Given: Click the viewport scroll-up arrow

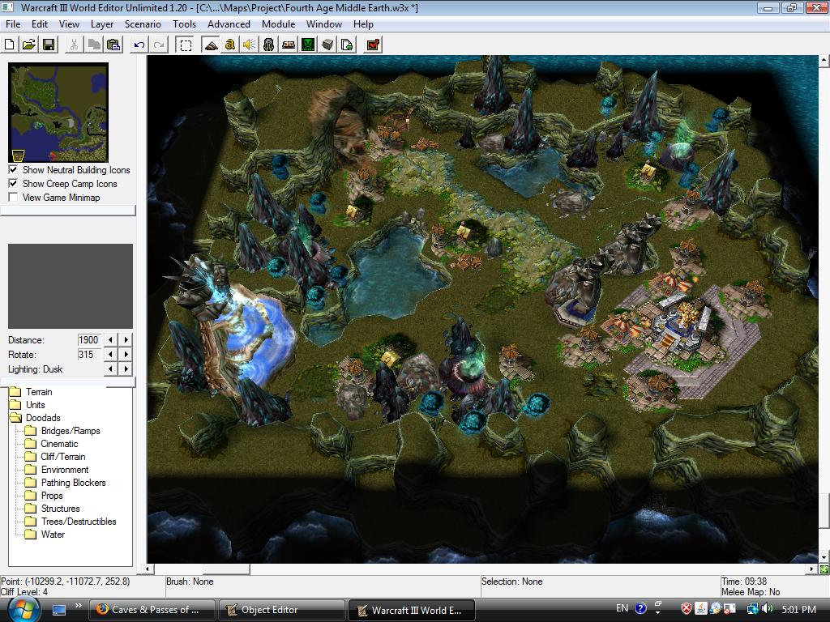Looking at the screenshot, I should 824,61.
